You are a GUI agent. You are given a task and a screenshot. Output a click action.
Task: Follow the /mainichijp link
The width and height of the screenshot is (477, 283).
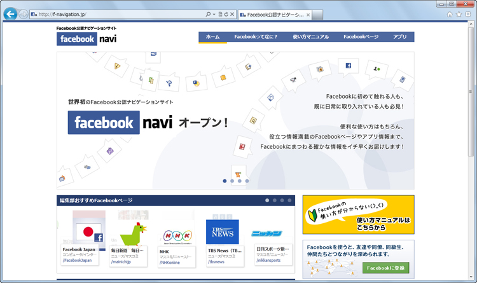[x=121, y=262]
